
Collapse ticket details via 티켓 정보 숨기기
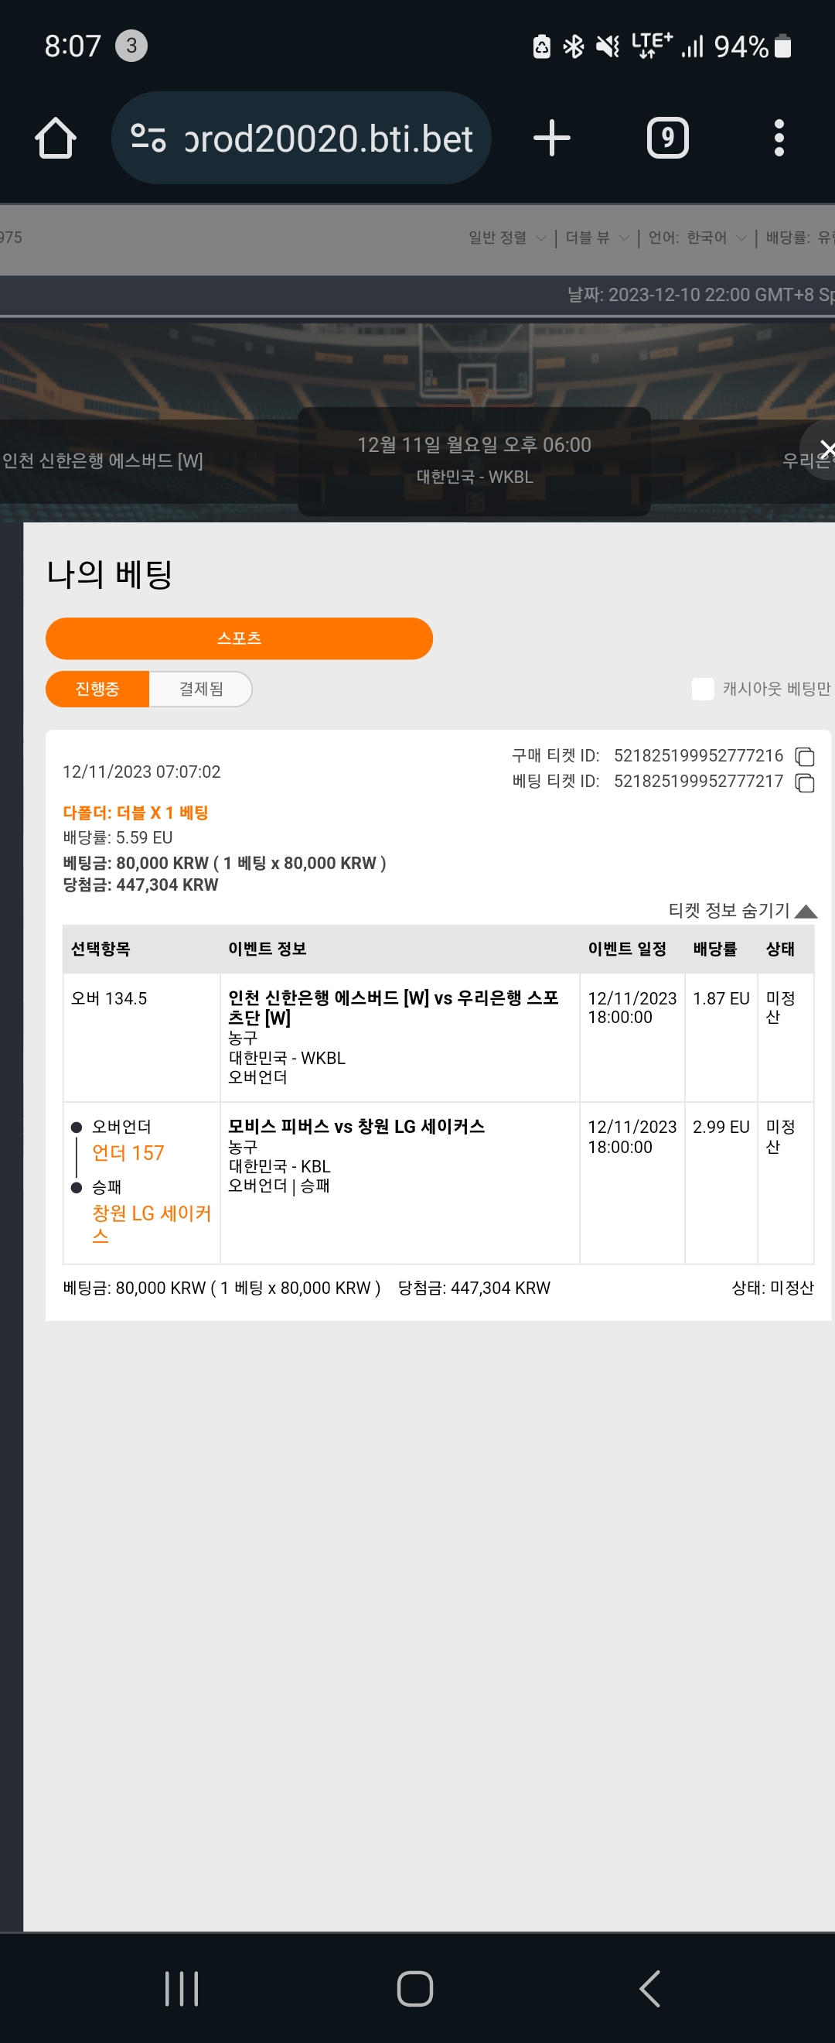(742, 909)
